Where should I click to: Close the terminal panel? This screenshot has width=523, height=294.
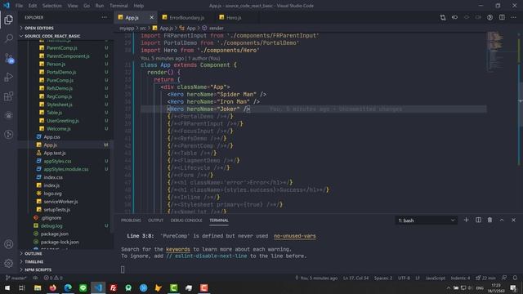[x=514, y=220]
